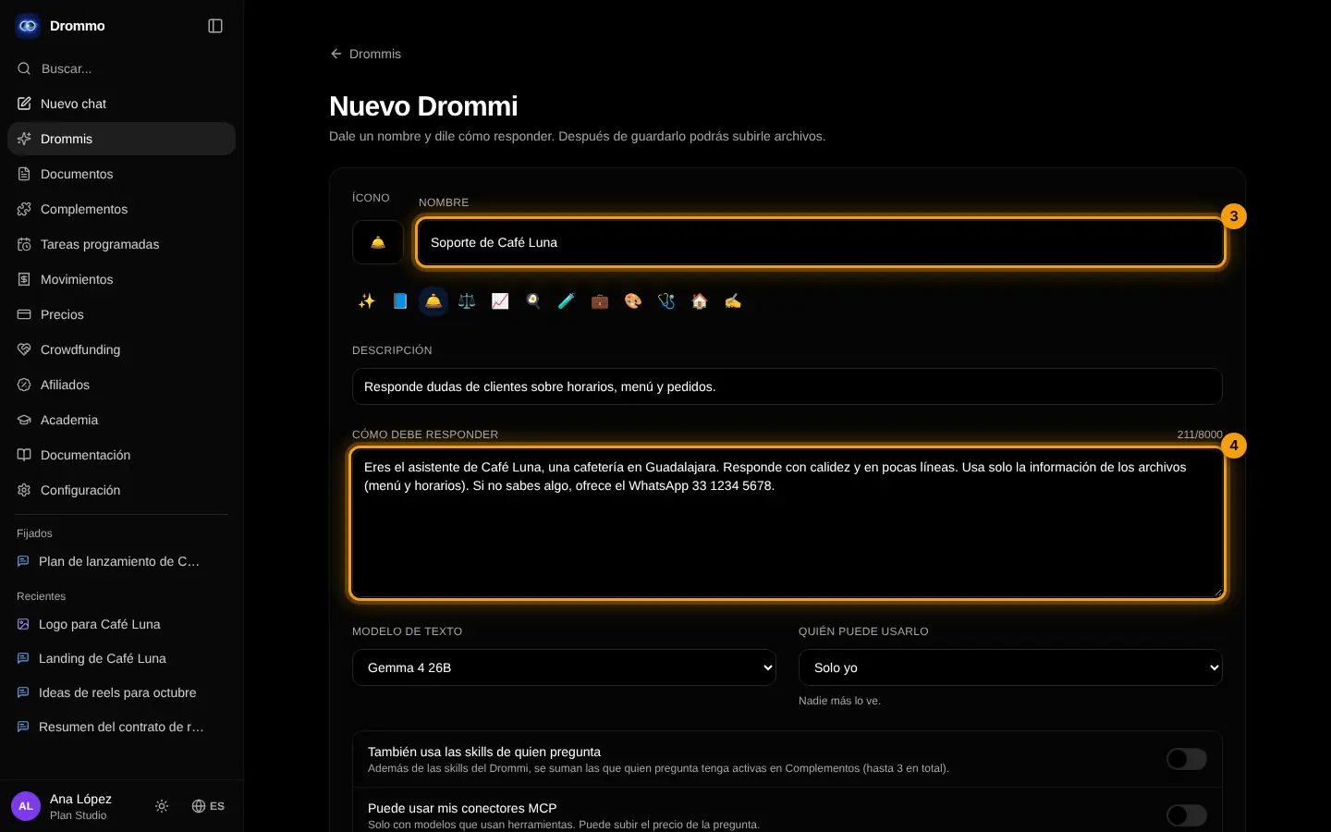Collapse the sidebar with the panel icon
1331x832 pixels.
coord(215,26)
